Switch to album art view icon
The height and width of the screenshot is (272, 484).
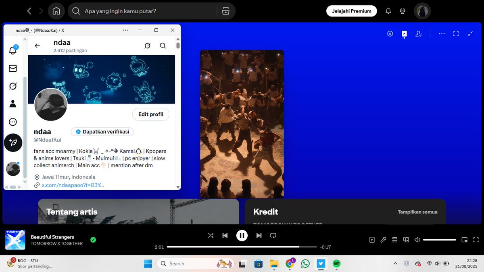point(390,34)
